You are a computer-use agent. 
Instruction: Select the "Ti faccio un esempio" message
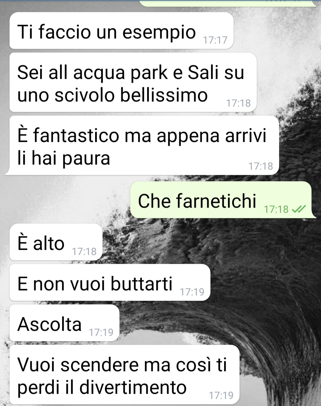click(x=121, y=31)
